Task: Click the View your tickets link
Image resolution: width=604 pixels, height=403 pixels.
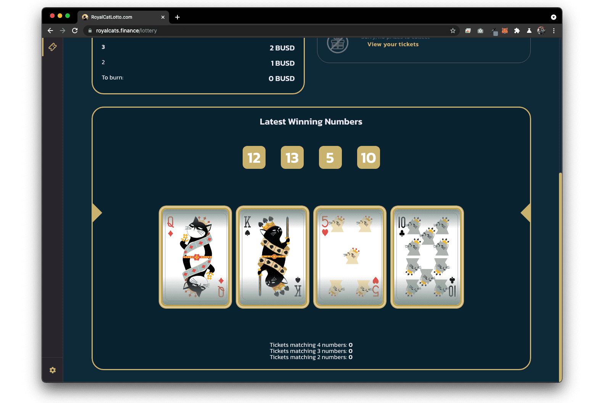Action: [393, 44]
